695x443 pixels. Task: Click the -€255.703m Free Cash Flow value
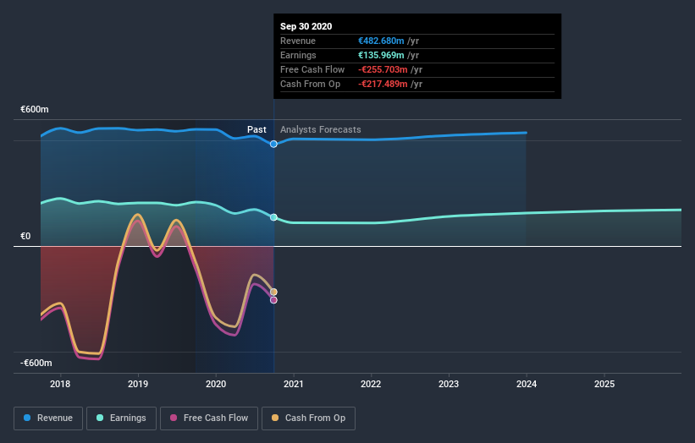tap(383, 69)
